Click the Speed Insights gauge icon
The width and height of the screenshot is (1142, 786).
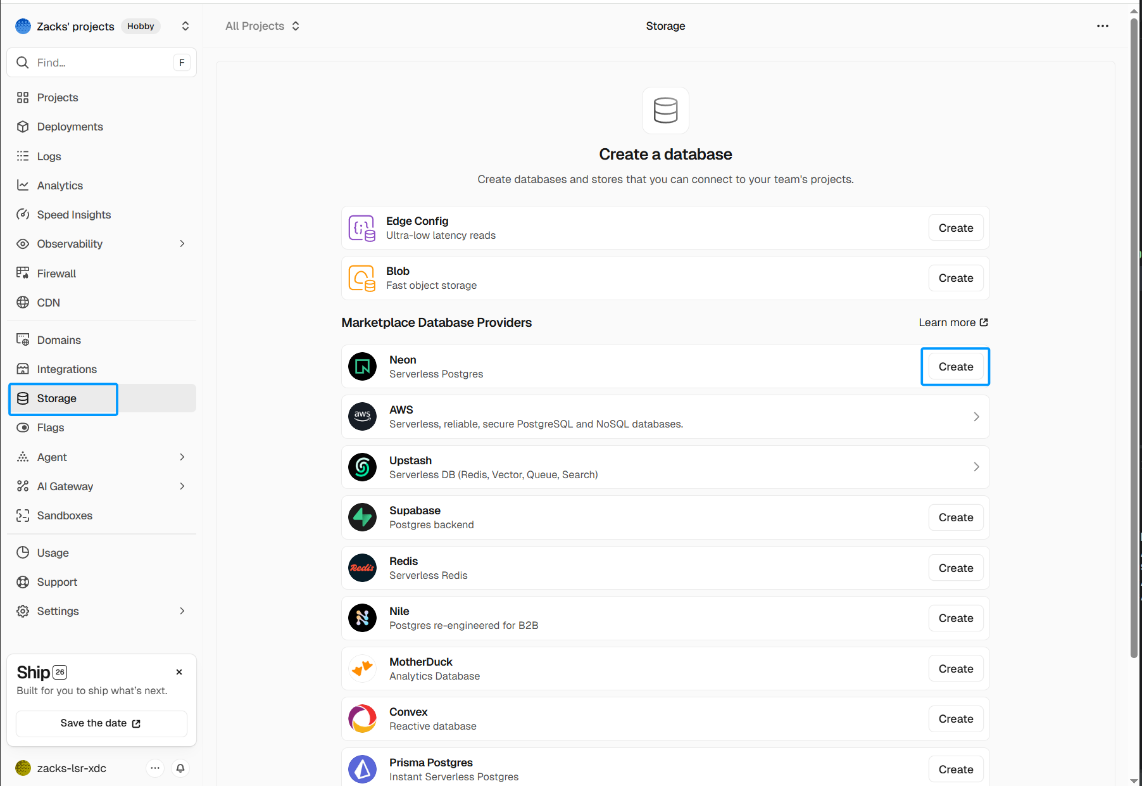[x=23, y=214]
